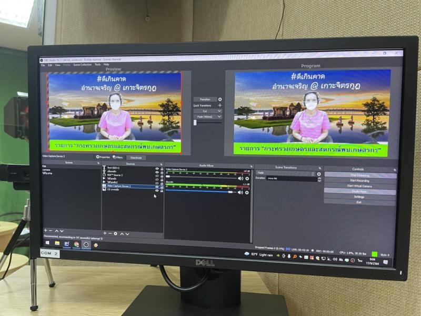Toggle the lock on Video Capture Device 2 source
This screenshot has height=316, width=421.
[x=162, y=187]
